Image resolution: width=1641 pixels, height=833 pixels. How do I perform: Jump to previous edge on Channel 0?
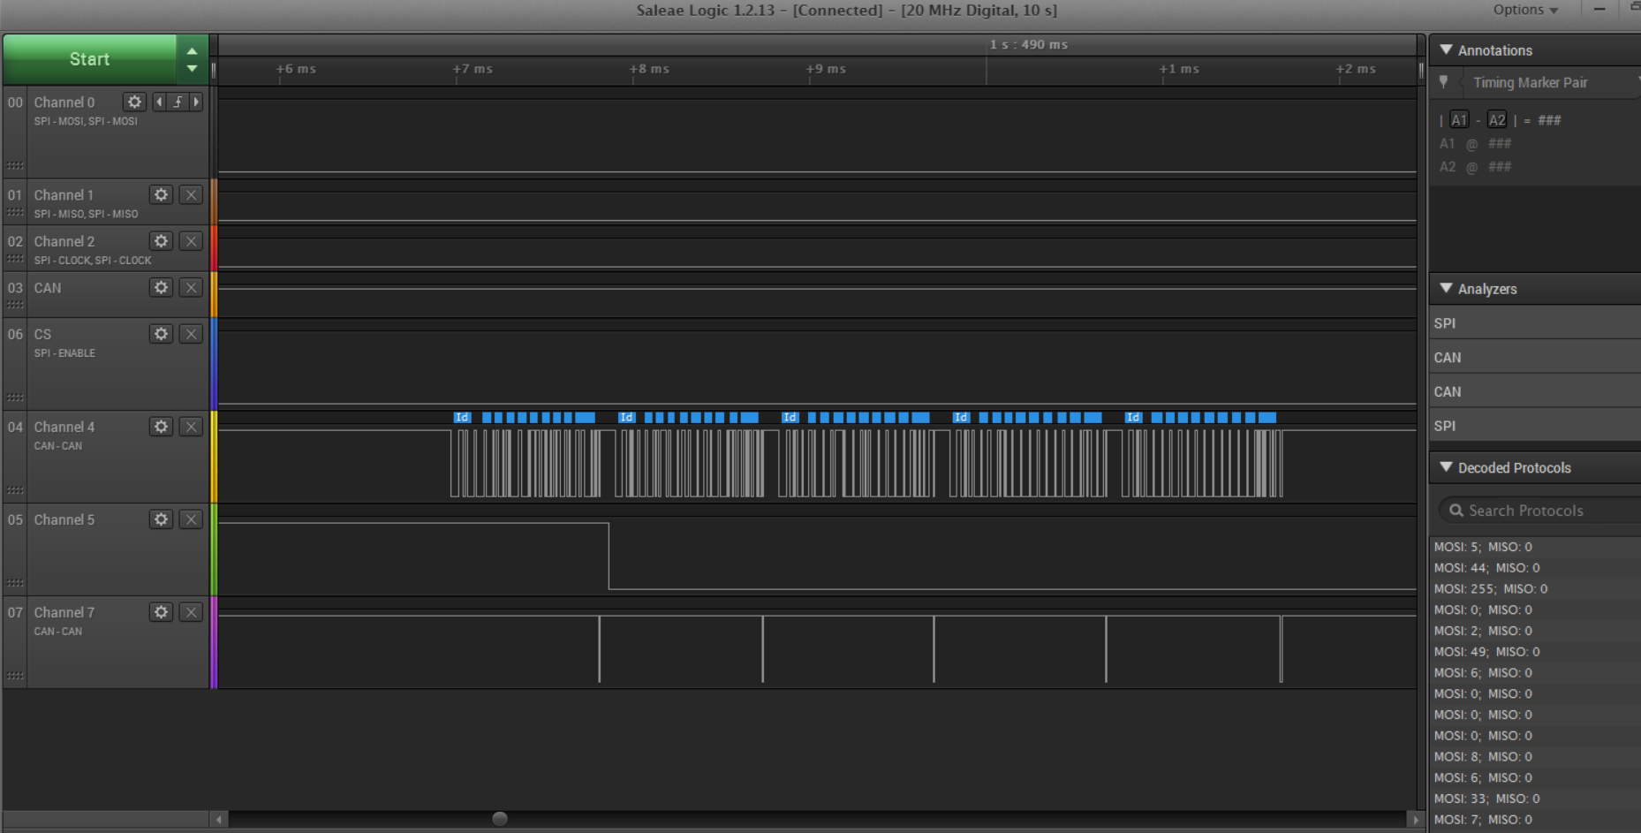pos(159,102)
